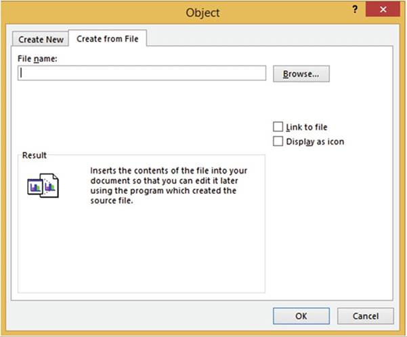The width and height of the screenshot is (407, 337).
Task: Confirm the dialog with OK
Action: click(301, 315)
